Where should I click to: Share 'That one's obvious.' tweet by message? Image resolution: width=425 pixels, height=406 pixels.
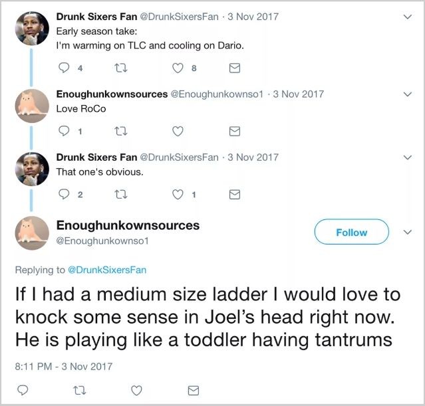pyautogui.click(x=235, y=195)
